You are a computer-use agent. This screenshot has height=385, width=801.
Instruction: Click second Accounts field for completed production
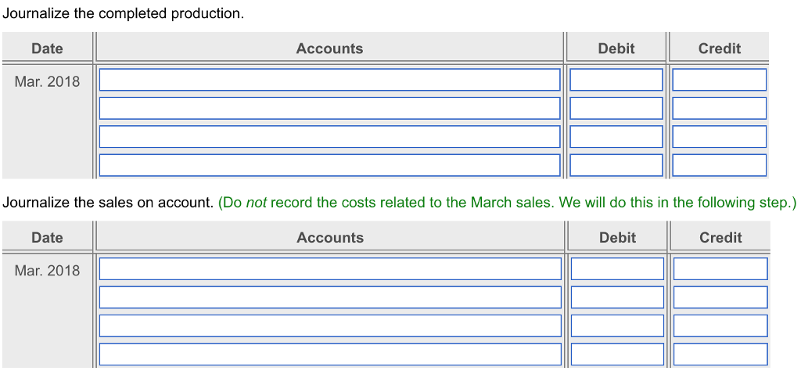pyautogui.click(x=329, y=108)
